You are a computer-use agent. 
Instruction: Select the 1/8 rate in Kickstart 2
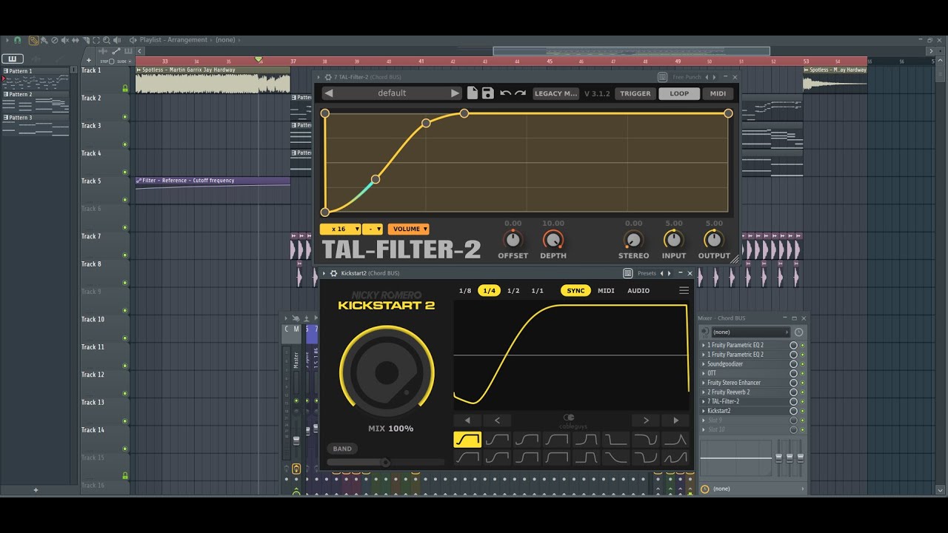[x=465, y=291]
